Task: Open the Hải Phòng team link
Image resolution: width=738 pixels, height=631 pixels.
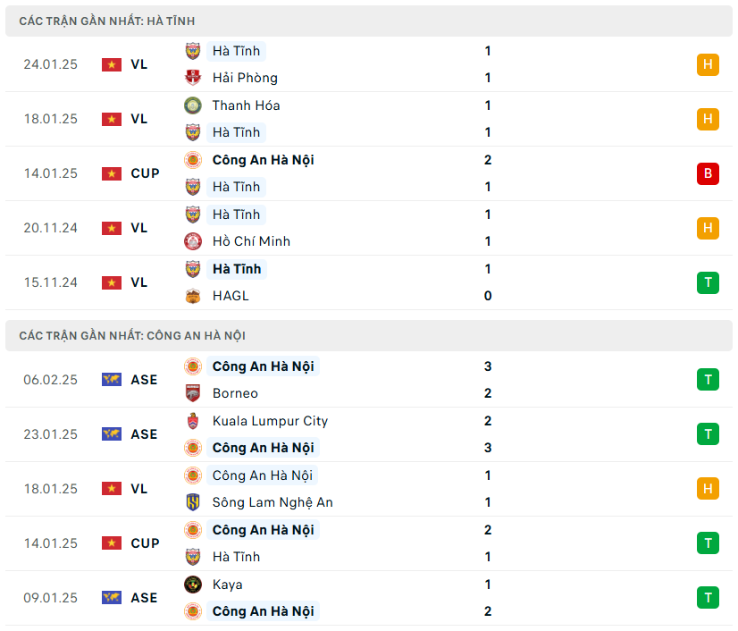Action: [x=245, y=78]
